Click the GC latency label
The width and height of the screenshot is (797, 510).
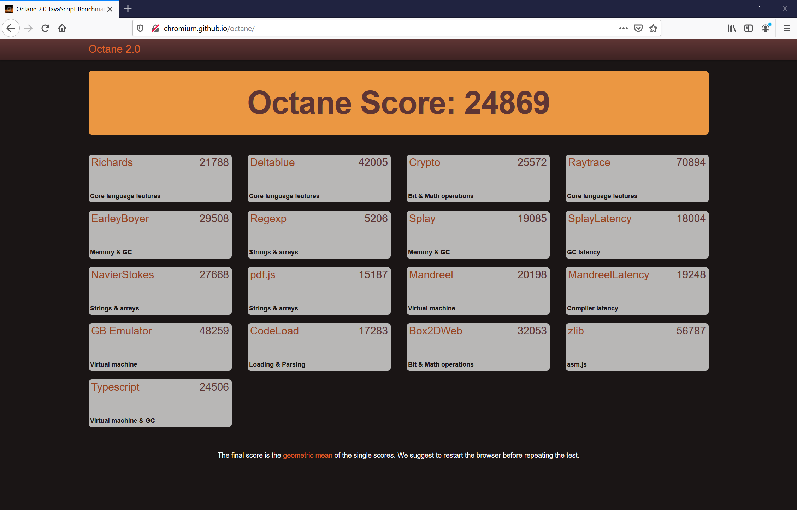coord(584,252)
